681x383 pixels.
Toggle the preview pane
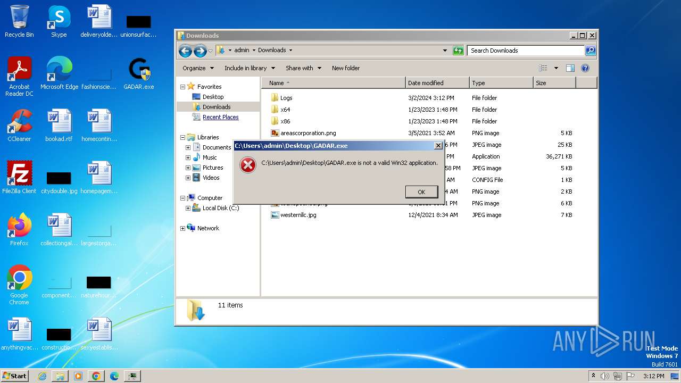pos(570,68)
